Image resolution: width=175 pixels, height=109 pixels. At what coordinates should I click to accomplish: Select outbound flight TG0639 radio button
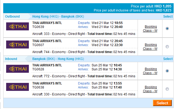pyautogui.click(x=167, y=29)
